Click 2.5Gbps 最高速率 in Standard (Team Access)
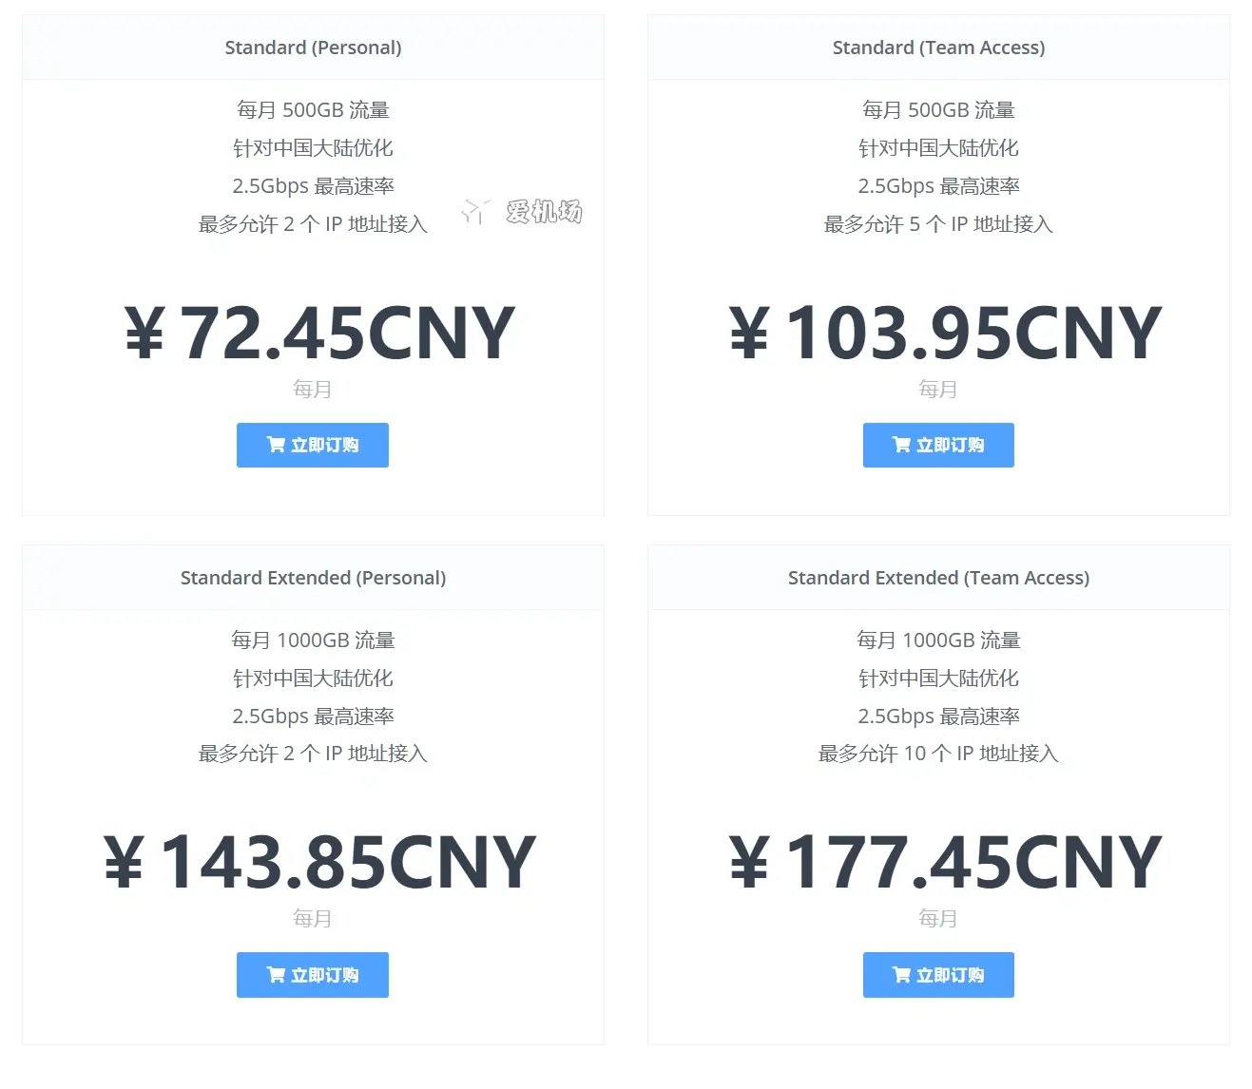The image size is (1252, 1089). [938, 186]
